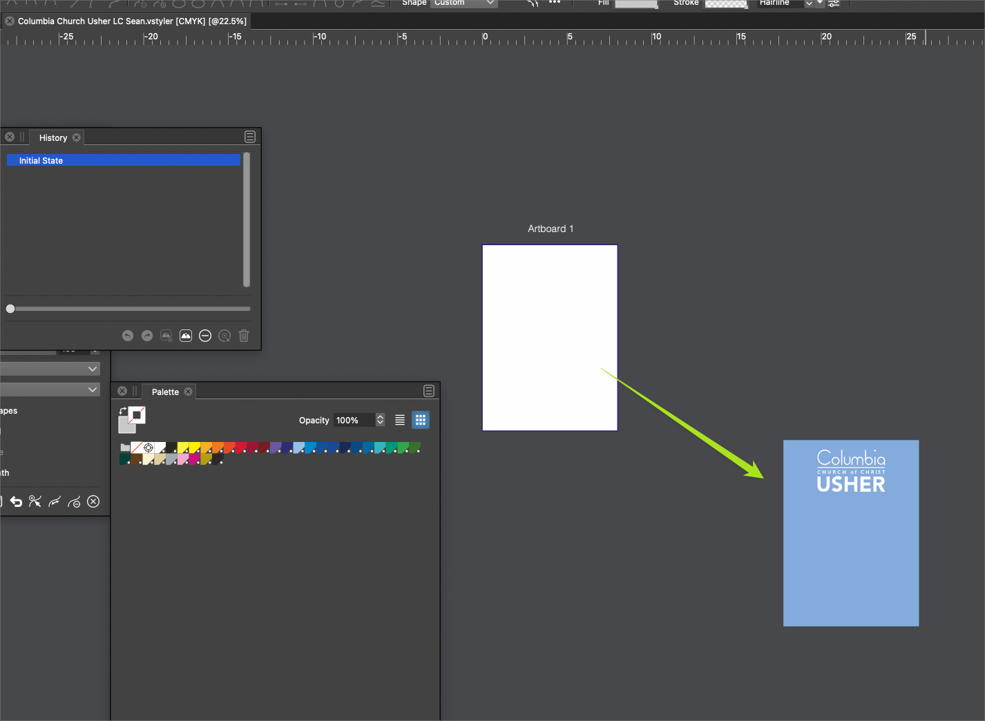Select the Initial State history entry
Viewport: 985px width, 721px height.
[x=123, y=160]
